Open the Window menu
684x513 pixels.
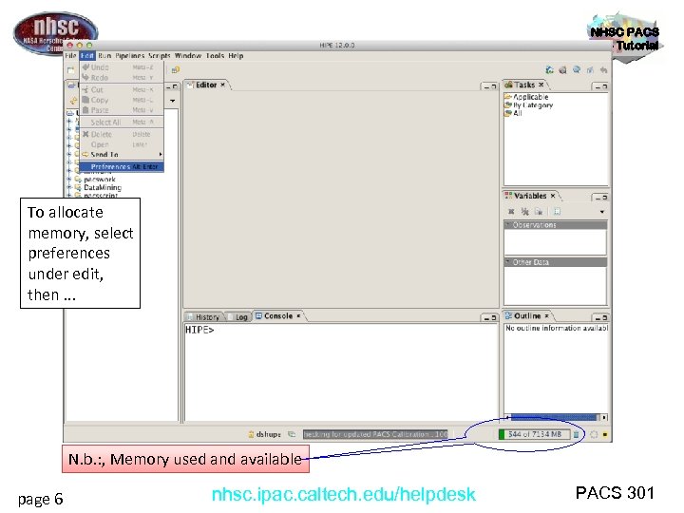click(188, 56)
